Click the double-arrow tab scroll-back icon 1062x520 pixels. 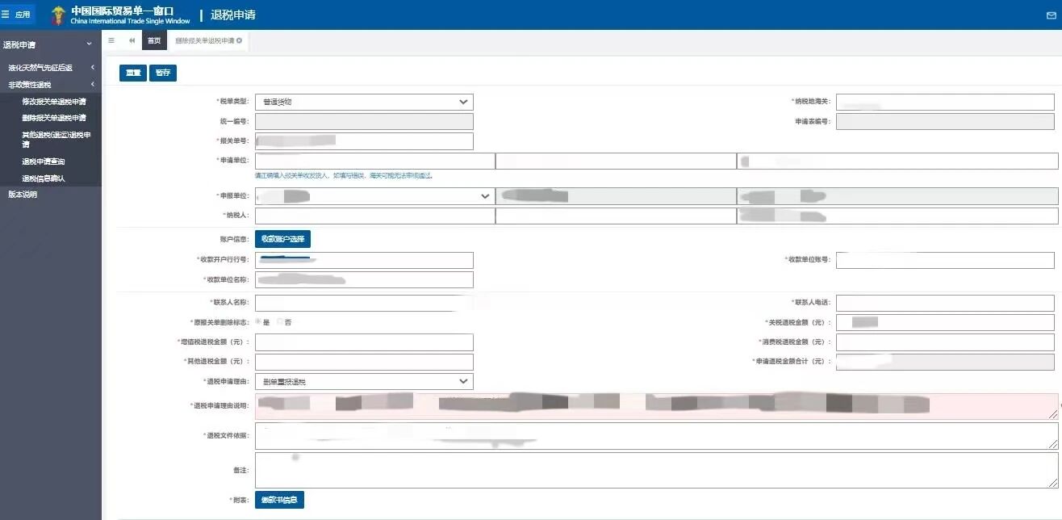(x=132, y=40)
